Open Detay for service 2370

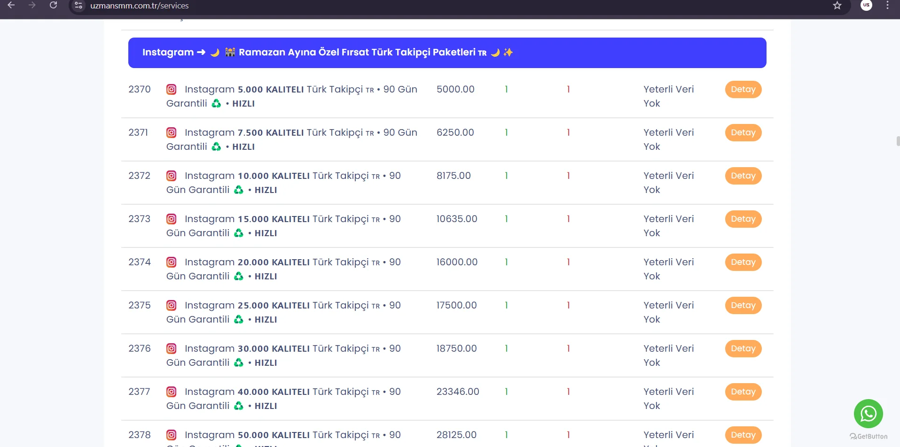point(743,89)
